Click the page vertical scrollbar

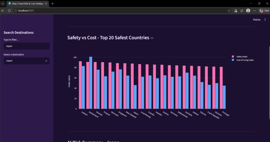coord(269,83)
